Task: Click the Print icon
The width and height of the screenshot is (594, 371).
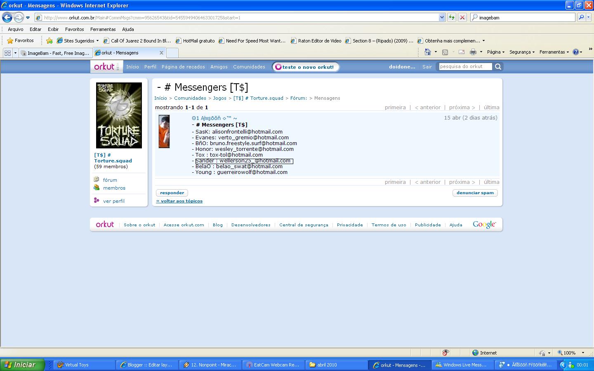Action: point(473,52)
